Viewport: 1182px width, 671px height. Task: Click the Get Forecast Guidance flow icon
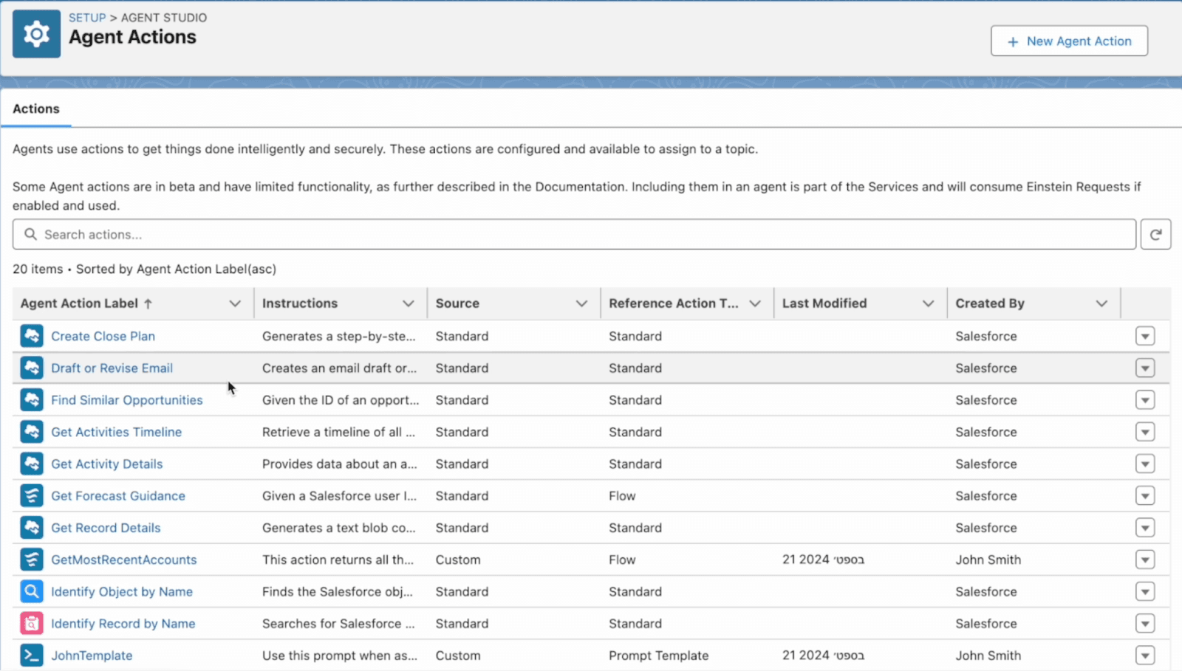(32, 496)
